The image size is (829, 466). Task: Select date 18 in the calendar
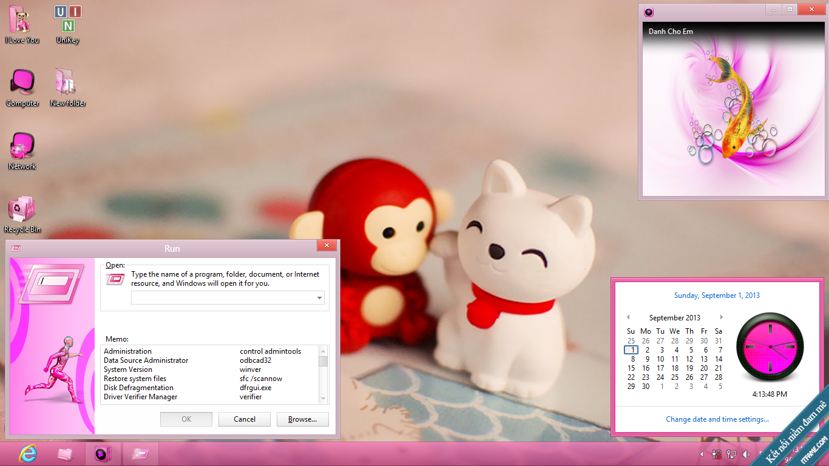pyautogui.click(x=675, y=368)
